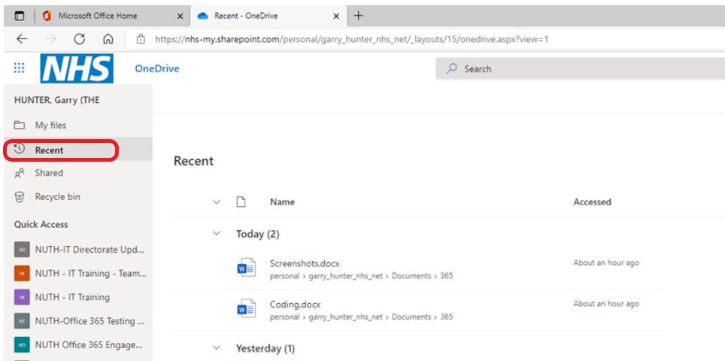Click the HUNTER, Garry account name

tap(57, 100)
